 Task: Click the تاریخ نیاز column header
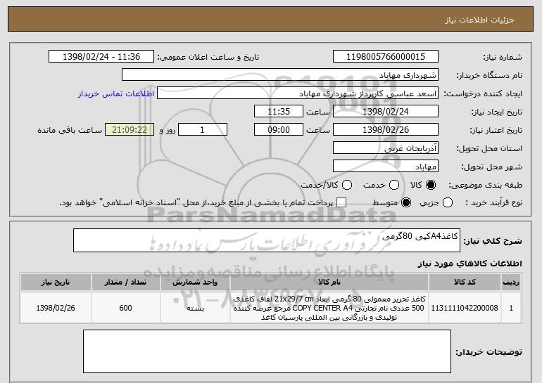click(56, 283)
